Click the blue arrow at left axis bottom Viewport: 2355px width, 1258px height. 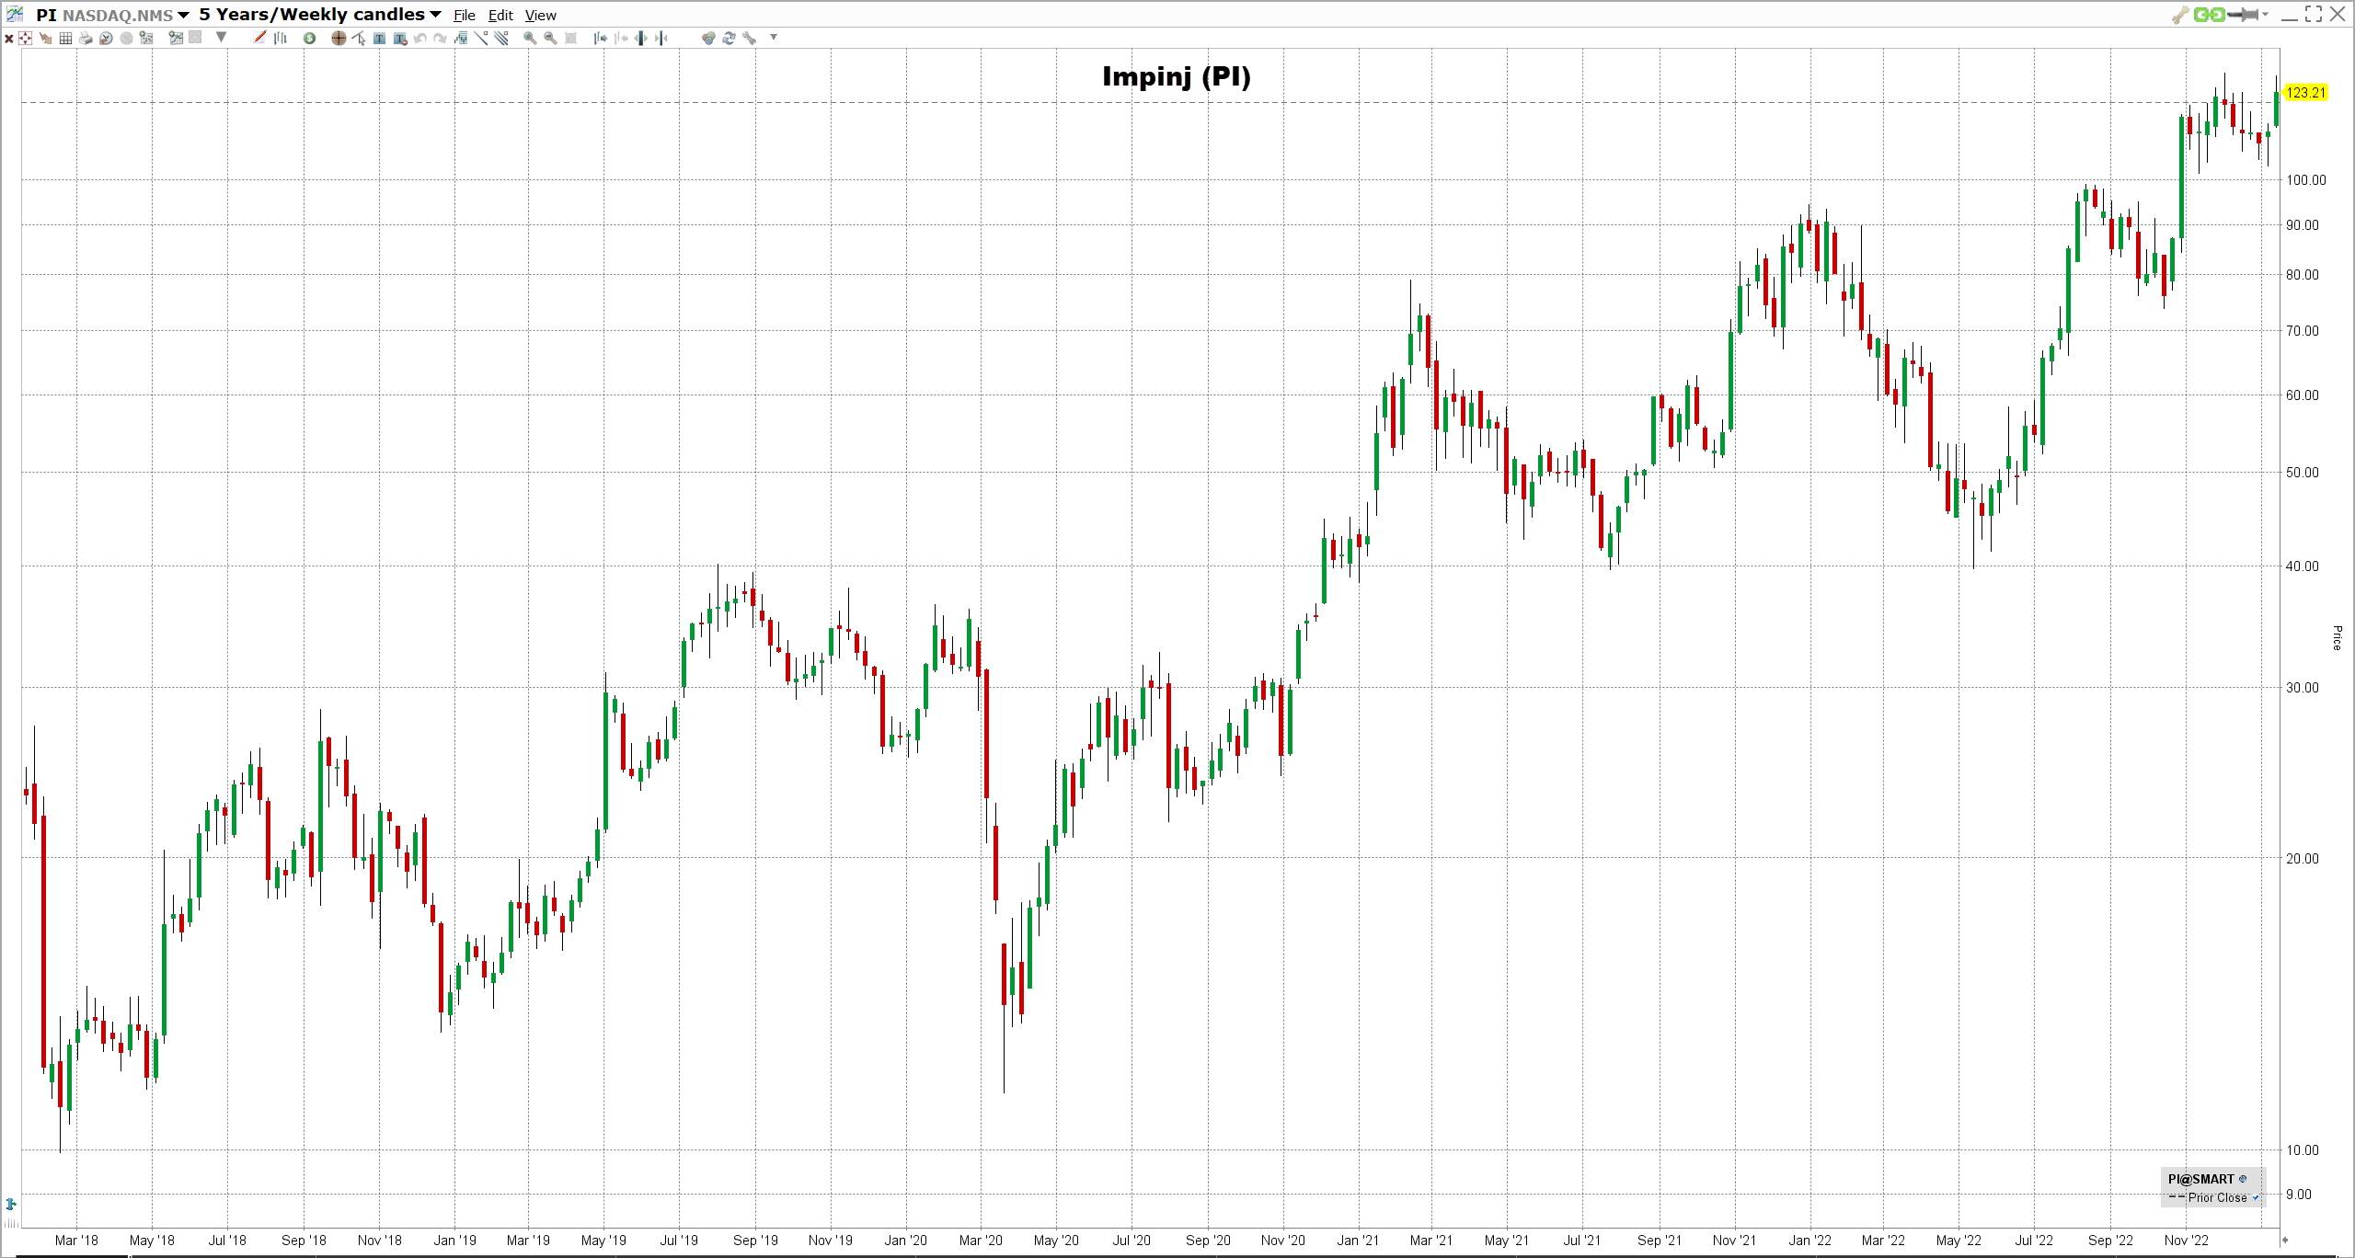pyautogui.click(x=11, y=1204)
